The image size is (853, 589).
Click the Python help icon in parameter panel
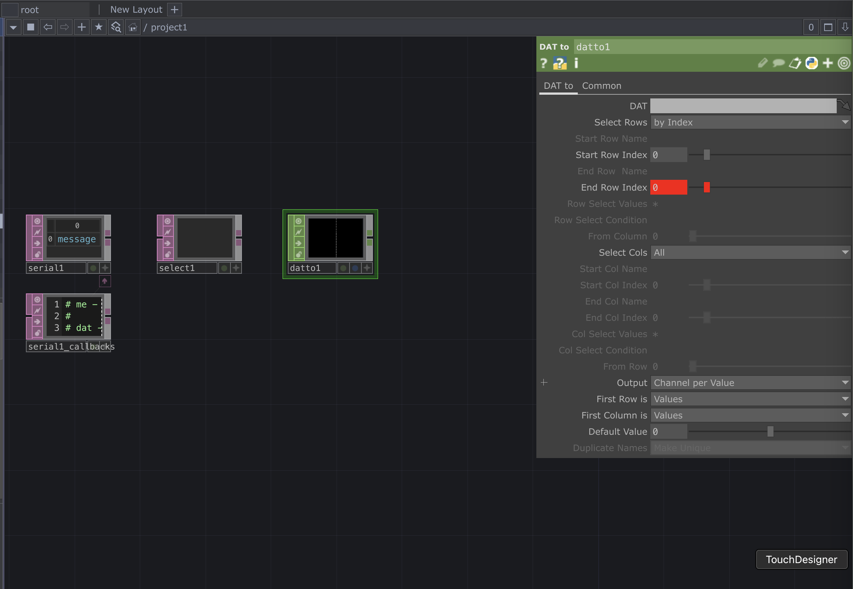(560, 63)
